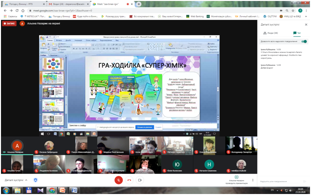This screenshot has height=195, width=311.
Task: Open the Сервисы apps bookmark
Action: coord(10,16)
